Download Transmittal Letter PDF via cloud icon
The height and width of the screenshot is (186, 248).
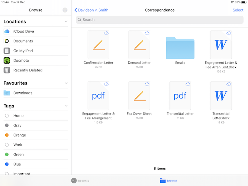[188, 84]
